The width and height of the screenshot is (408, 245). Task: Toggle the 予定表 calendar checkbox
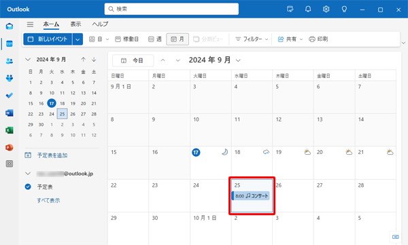(28, 187)
